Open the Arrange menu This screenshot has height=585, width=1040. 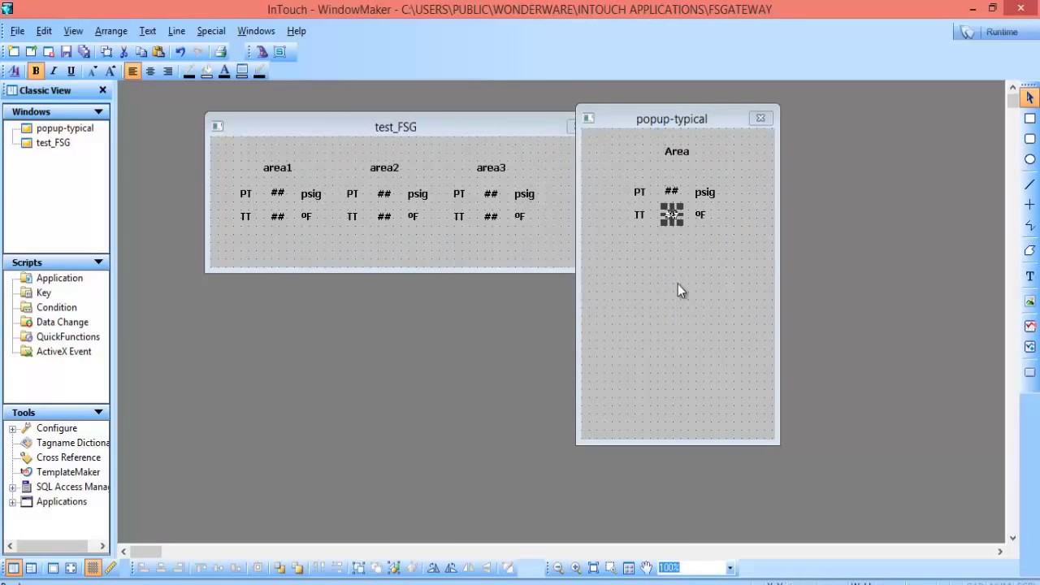coord(110,31)
